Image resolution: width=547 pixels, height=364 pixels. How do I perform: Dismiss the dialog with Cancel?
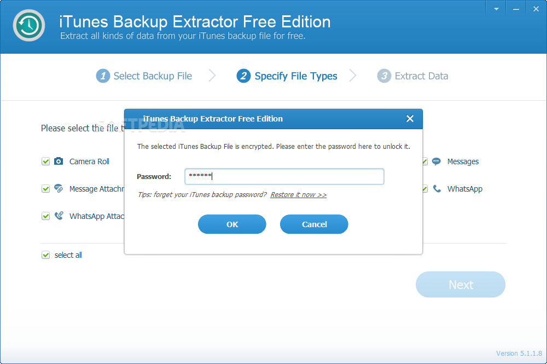(x=314, y=224)
